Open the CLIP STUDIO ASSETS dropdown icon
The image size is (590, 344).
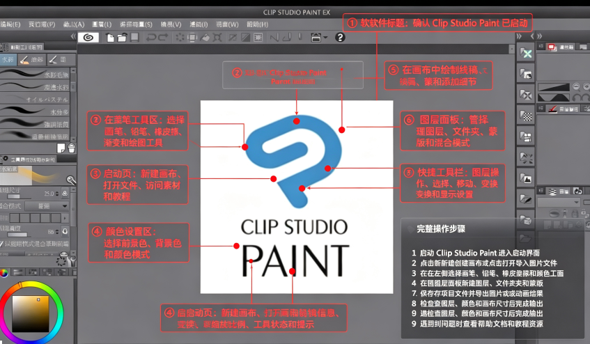pos(319,37)
